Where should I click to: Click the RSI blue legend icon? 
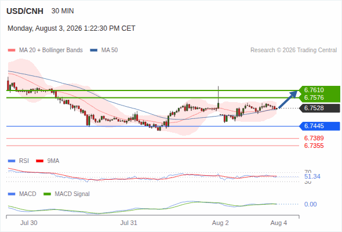[12, 161]
